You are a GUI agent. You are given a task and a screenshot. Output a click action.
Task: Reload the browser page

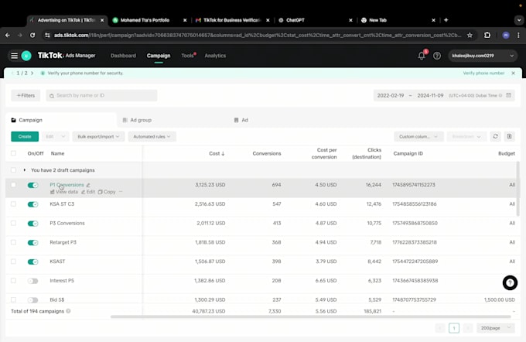click(x=32, y=35)
